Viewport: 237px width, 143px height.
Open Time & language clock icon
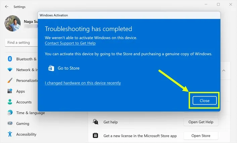10,113
